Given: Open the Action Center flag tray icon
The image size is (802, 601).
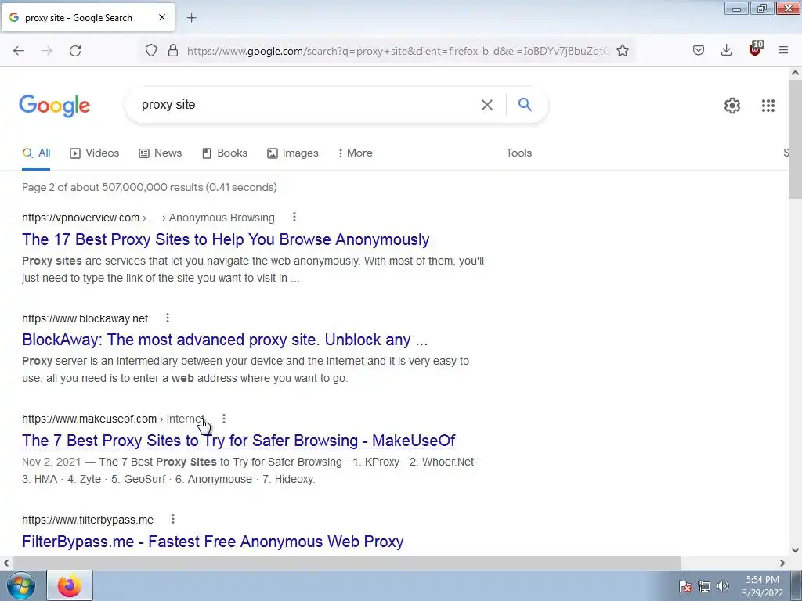Looking at the screenshot, I should pyautogui.click(x=685, y=586).
